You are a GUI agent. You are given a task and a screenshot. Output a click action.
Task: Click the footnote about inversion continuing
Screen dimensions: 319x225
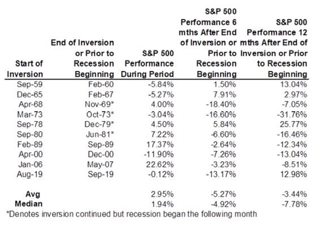(132, 214)
